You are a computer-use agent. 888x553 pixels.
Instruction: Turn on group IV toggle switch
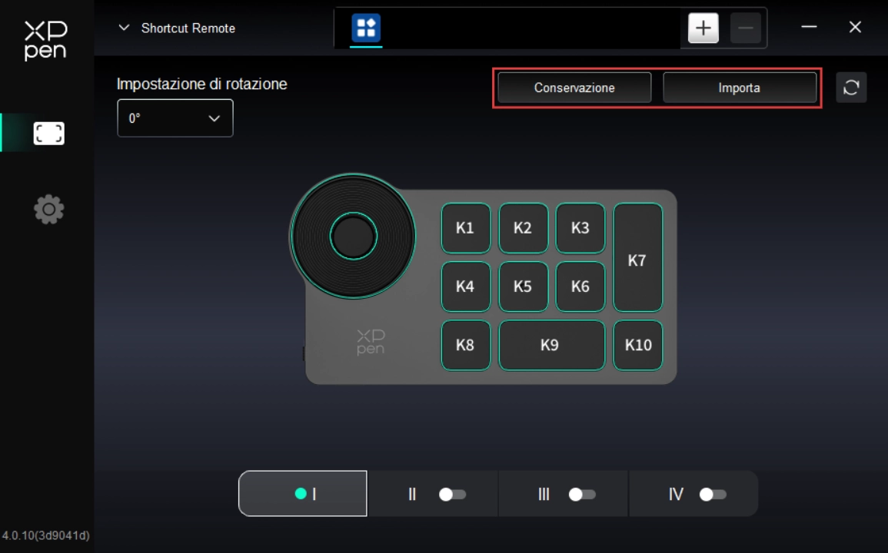click(x=713, y=495)
